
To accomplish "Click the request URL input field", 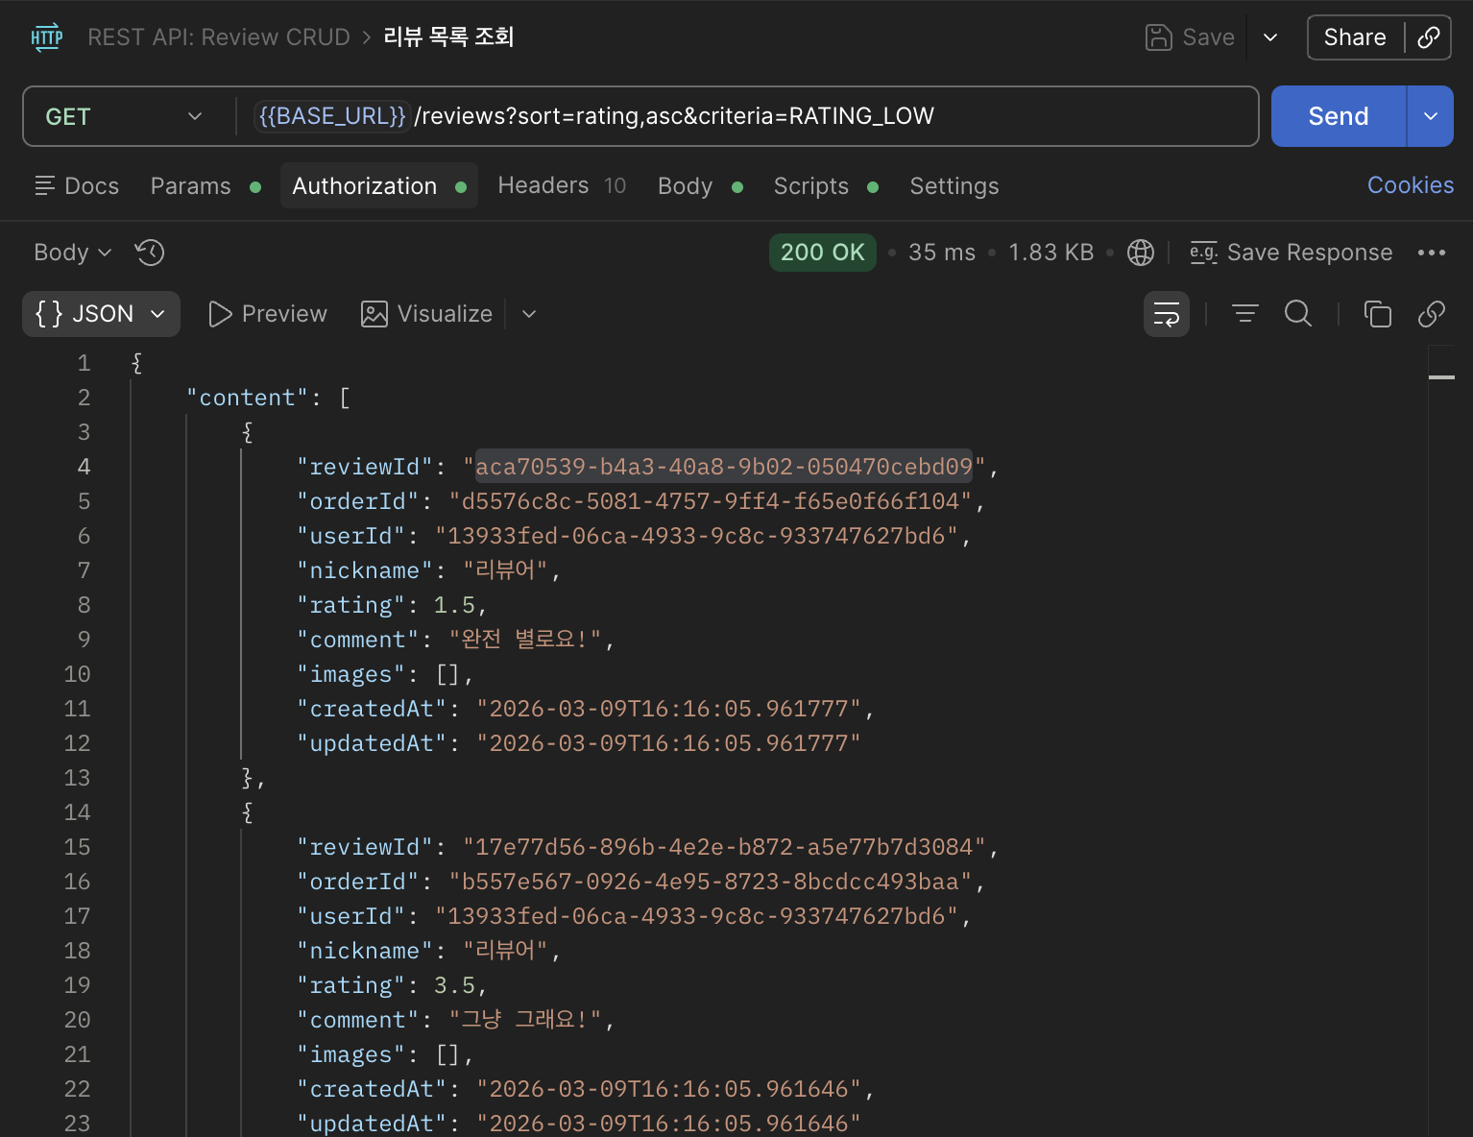I will 640,116.
